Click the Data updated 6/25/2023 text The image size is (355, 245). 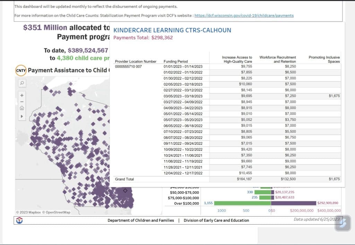pyautogui.click(x=317, y=219)
